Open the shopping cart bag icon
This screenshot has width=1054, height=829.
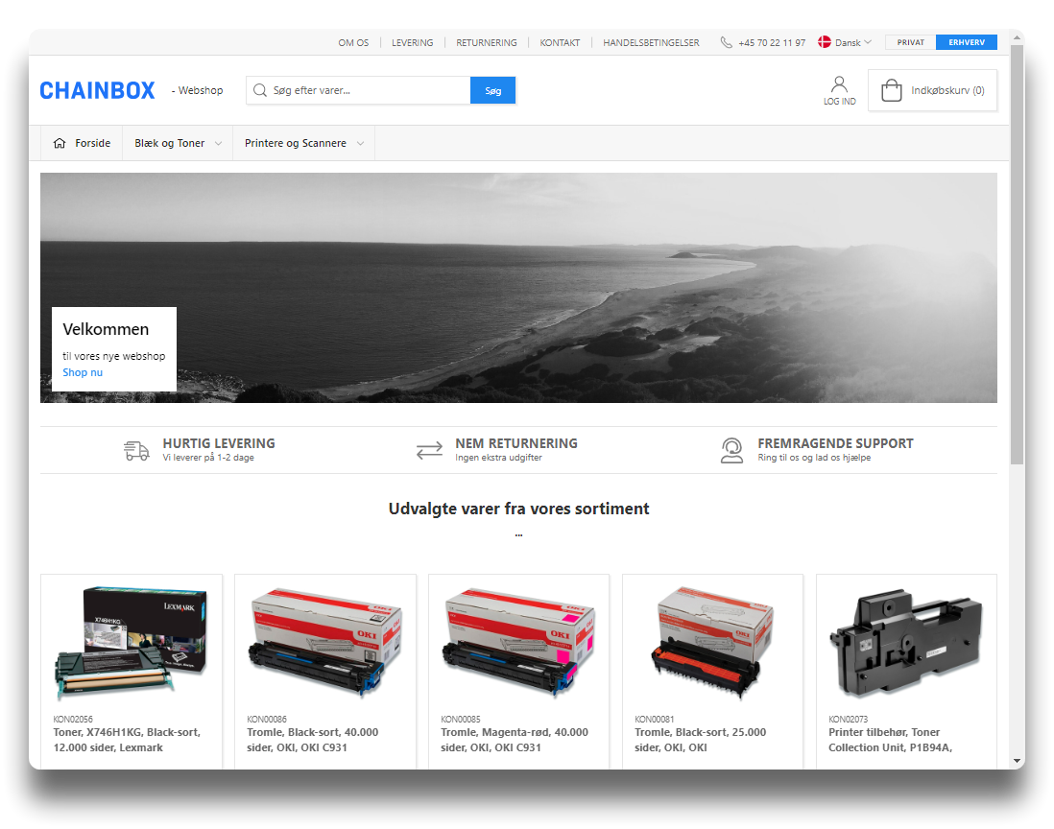[x=891, y=90]
